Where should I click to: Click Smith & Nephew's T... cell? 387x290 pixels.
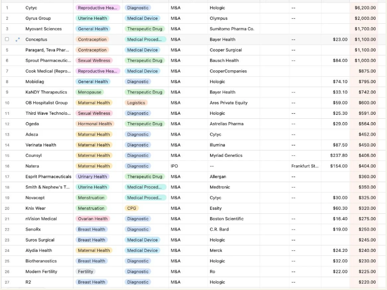tap(48, 187)
